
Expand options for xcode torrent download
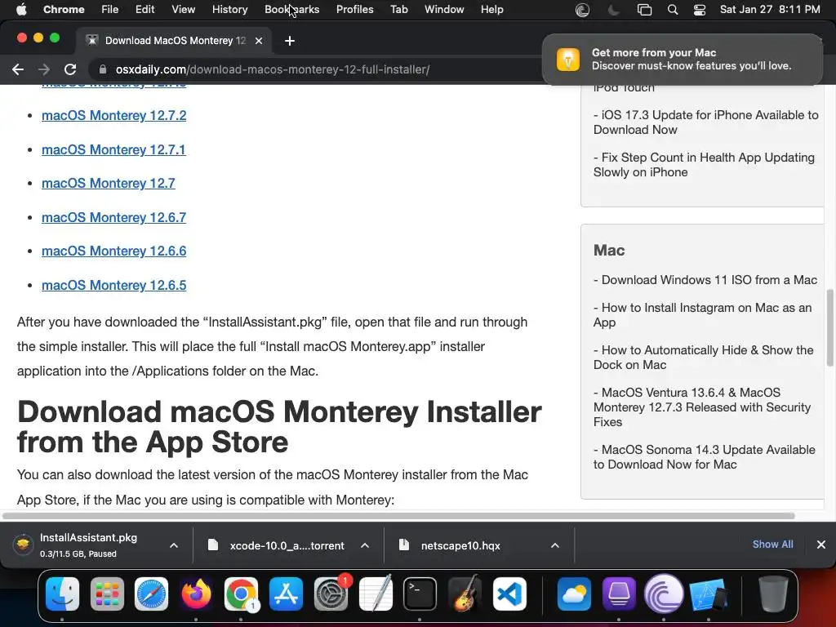[x=365, y=545]
